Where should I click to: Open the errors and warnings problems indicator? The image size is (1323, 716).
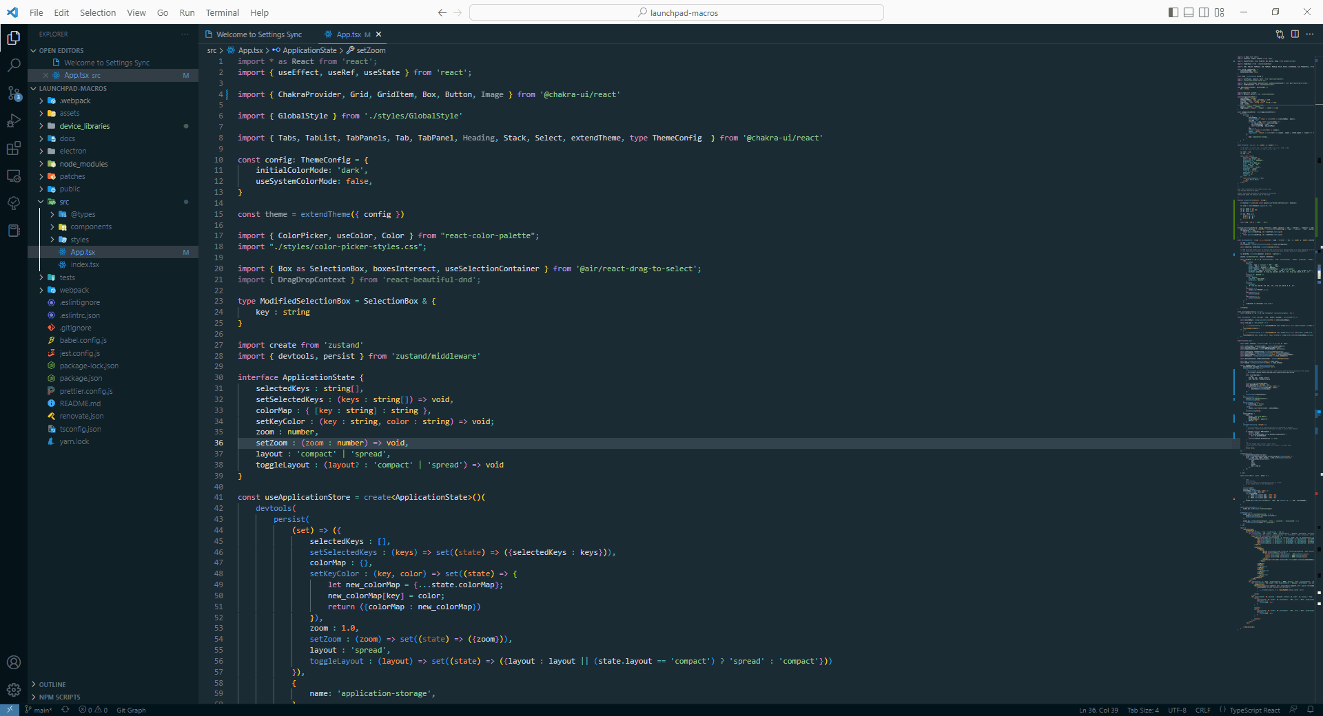[93, 710]
